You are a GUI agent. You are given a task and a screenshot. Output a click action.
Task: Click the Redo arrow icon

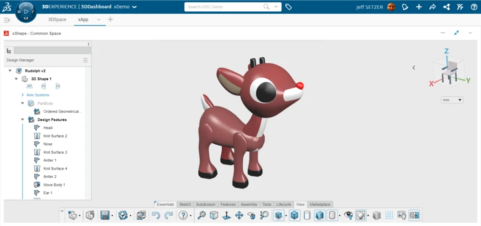pyautogui.click(x=169, y=215)
